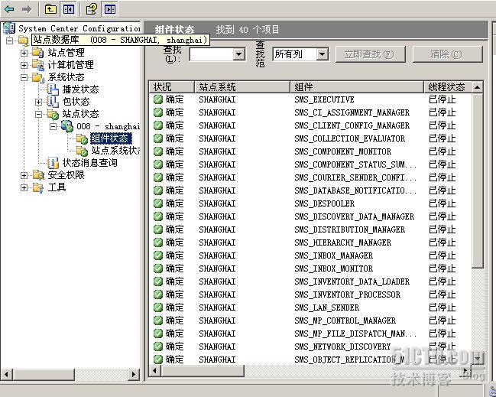Click the 系统状态 folder icon
This screenshot has height=397, width=496.
38,77
